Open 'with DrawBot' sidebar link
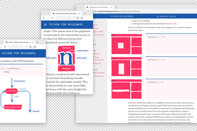 point(98,73)
